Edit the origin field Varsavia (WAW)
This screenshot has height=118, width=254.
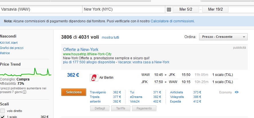coord(41,9)
